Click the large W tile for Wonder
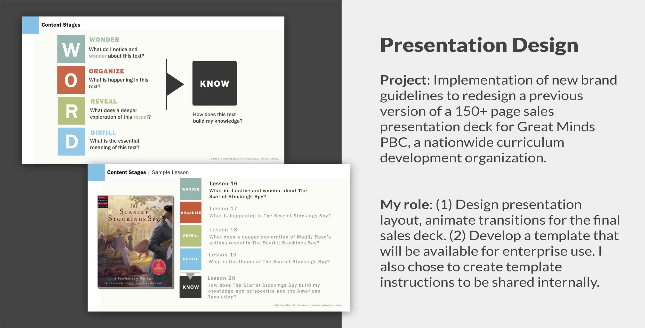The image size is (645, 328). click(71, 49)
